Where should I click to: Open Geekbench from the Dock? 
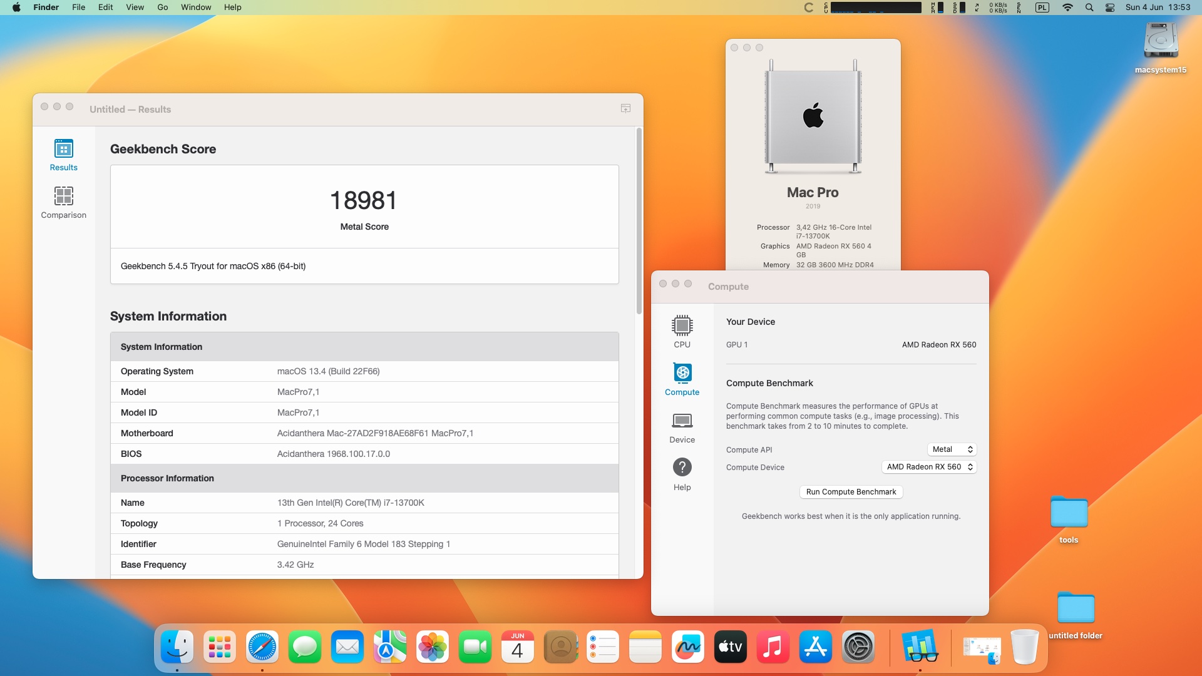(x=920, y=647)
